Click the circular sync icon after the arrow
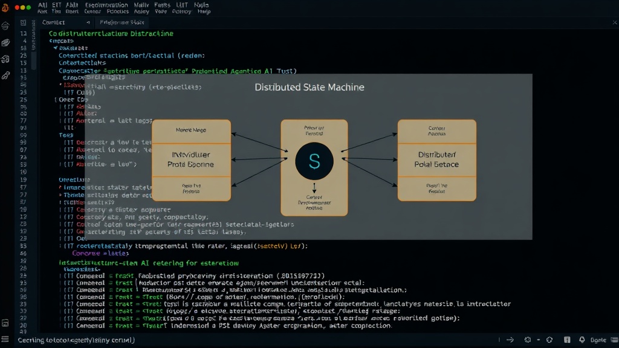This screenshot has height=348, width=619. click(527, 340)
